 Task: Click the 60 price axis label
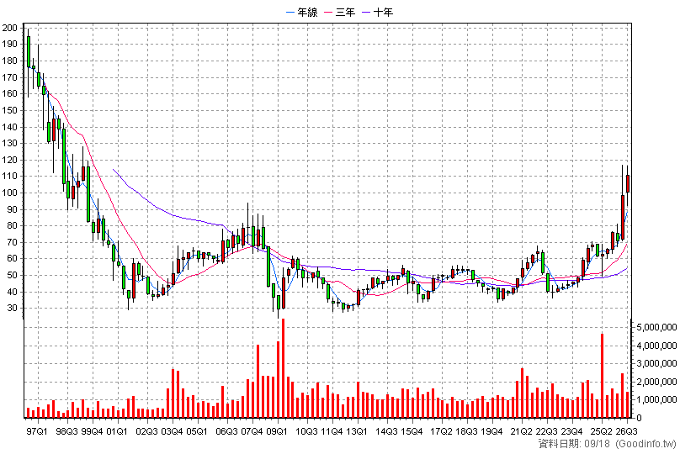(x=12, y=259)
